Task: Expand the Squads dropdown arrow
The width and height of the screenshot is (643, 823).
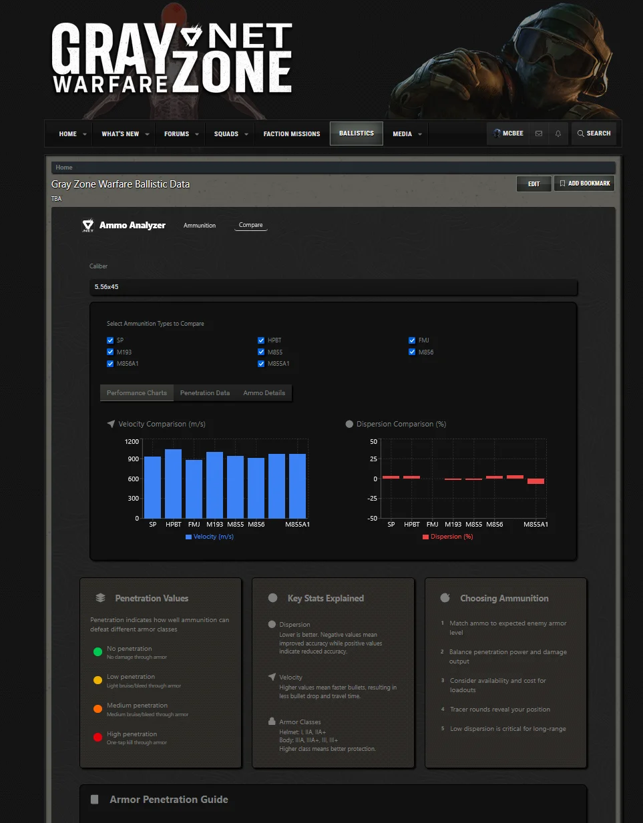Action: pyautogui.click(x=246, y=134)
